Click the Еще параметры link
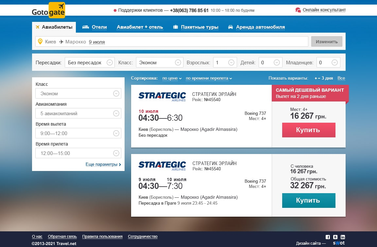Viewport: 377px width, 247px height. pyautogui.click(x=103, y=164)
